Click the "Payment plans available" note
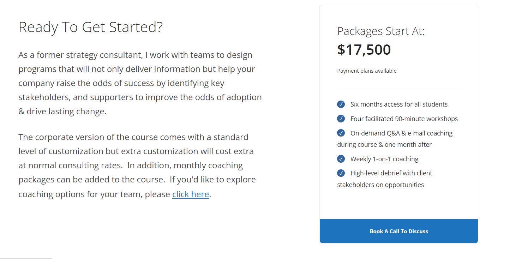 point(367,71)
